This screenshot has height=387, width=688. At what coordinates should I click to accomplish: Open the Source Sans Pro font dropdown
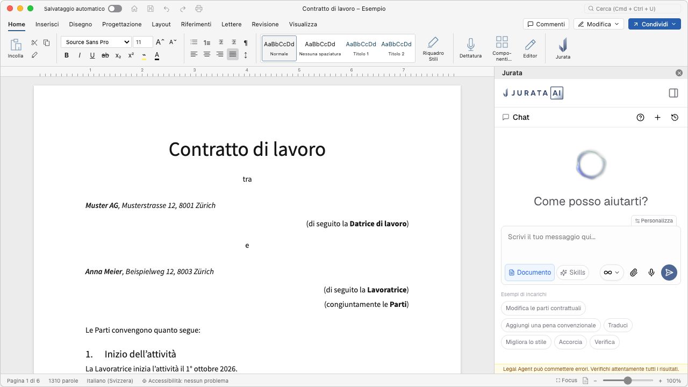pyautogui.click(x=96, y=42)
